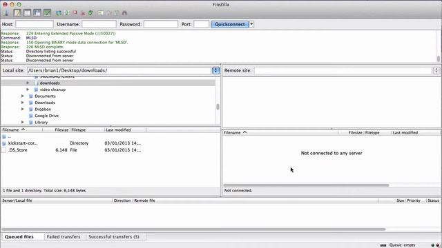This screenshot has width=442, height=248.
Task: Open the Remote site path dropdown
Action: 436,70
